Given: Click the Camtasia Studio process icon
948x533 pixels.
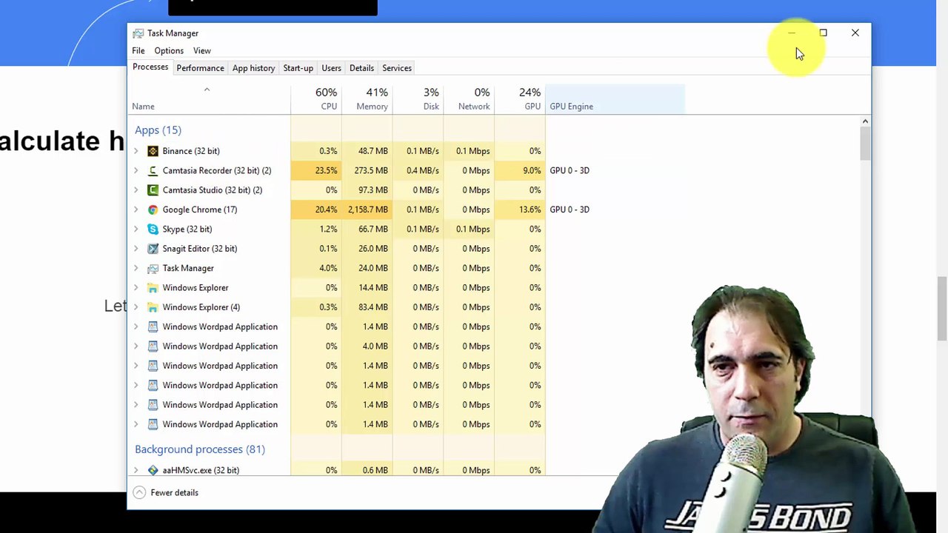Looking at the screenshot, I should (153, 190).
